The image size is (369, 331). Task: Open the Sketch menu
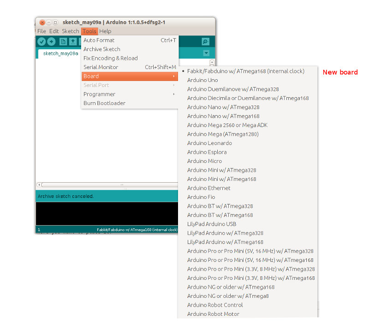[71, 31]
